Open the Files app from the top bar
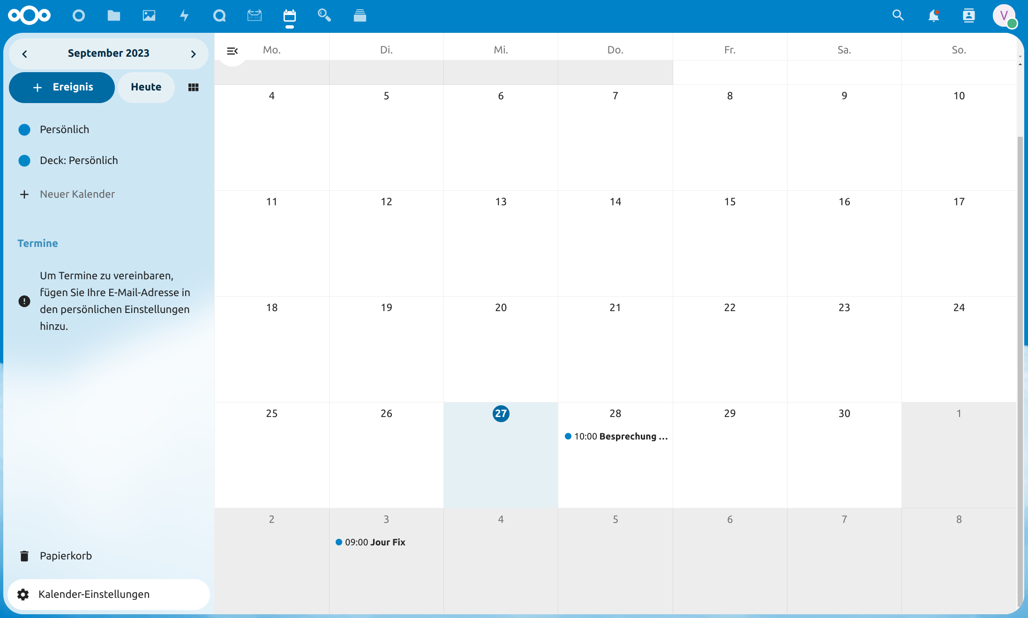Screen dimensions: 1028x618 pos(114,15)
